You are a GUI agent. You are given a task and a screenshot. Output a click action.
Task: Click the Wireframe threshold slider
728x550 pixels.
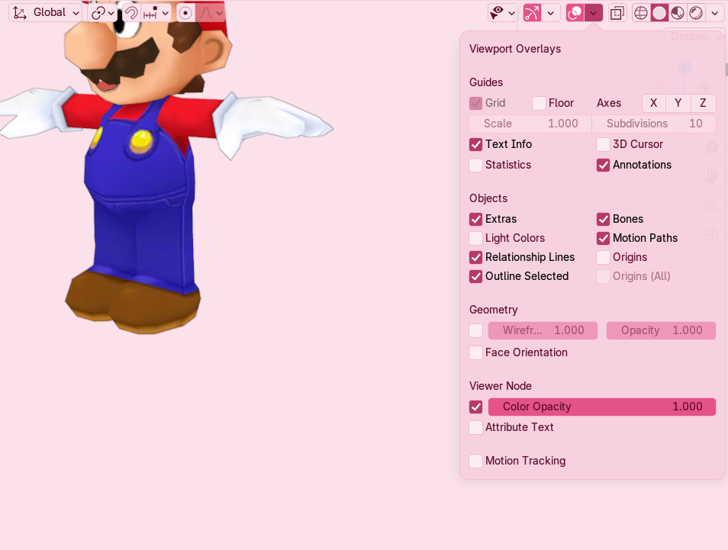click(543, 330)
